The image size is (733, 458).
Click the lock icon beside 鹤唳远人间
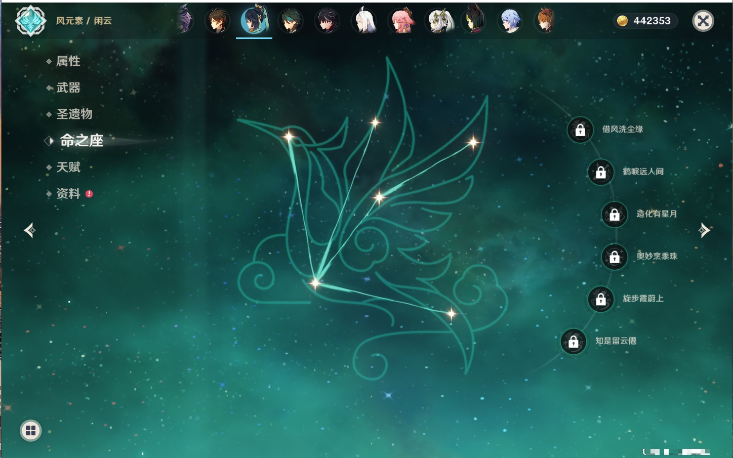pos(601,172)
